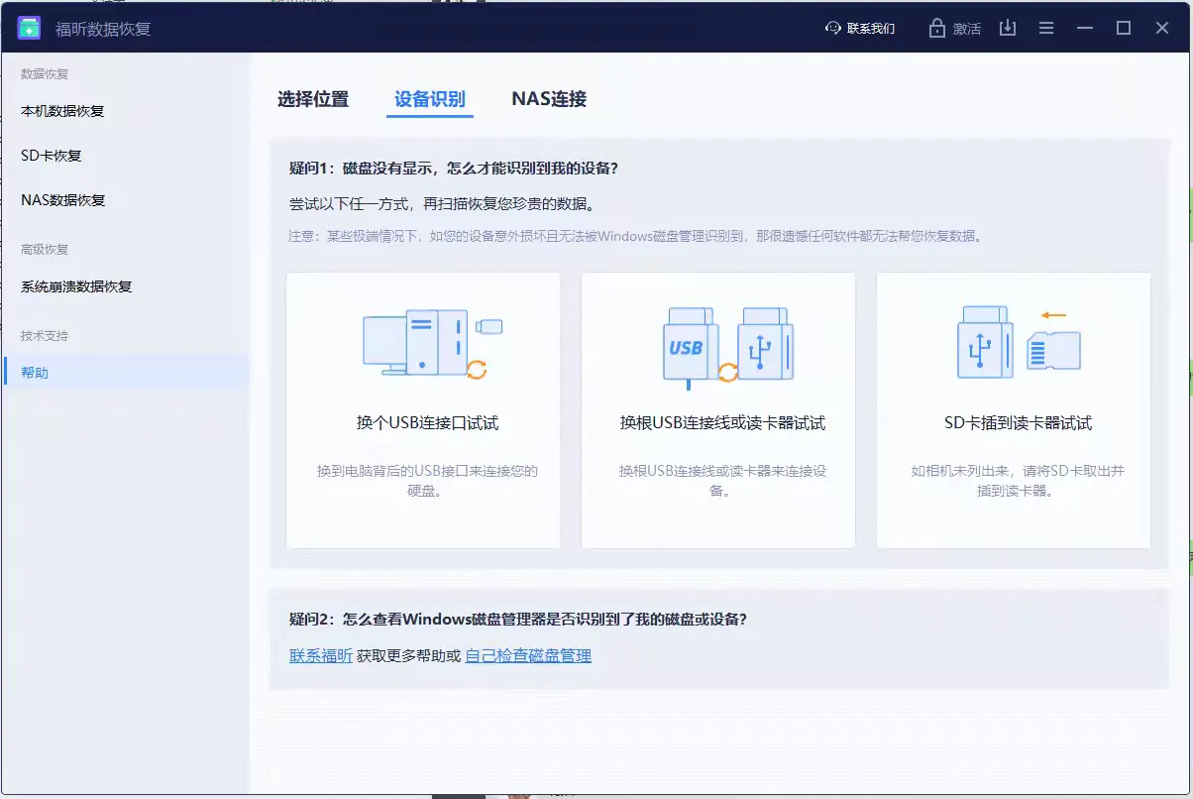The image size is (1193, 799).
Task: Click the 疑问1 question heading
Action: point(454,169)
